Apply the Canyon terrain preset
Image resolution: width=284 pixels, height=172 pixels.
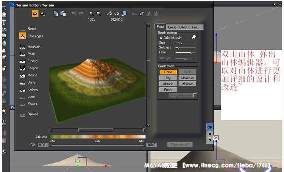(x=23, y=68)
